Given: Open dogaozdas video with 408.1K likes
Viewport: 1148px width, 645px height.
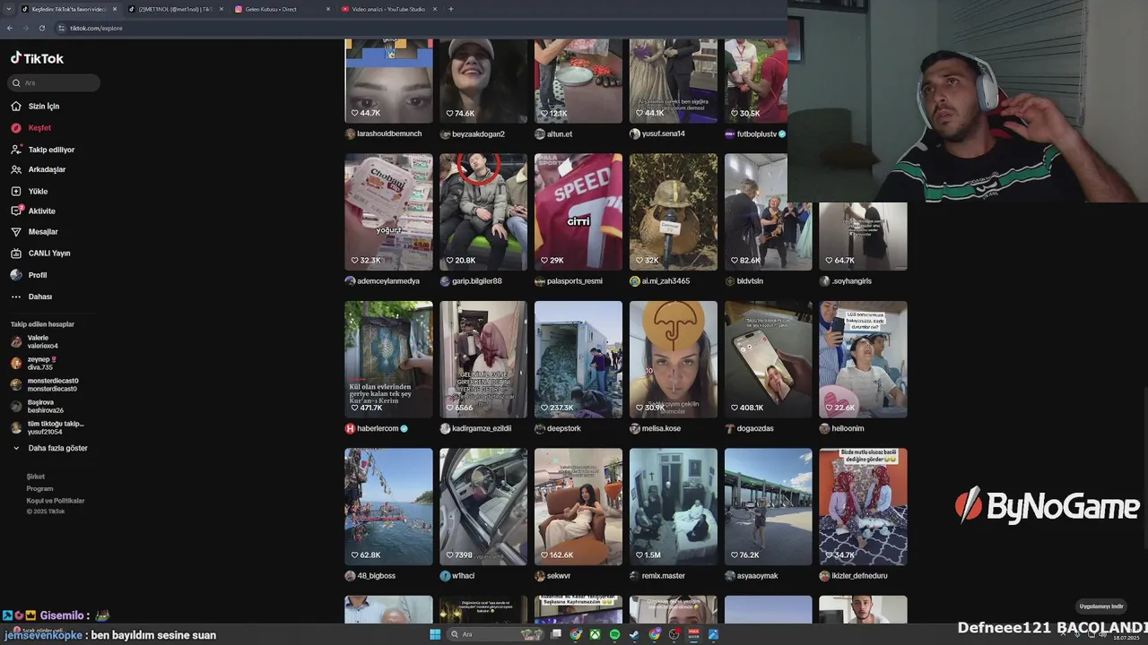Looking at the screenshot, I should 768,359.
